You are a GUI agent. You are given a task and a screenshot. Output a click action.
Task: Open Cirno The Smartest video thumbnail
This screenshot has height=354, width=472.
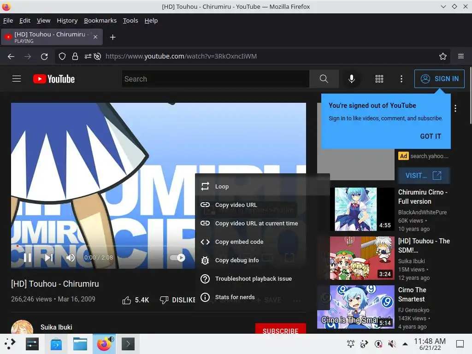(x=356, y=307)
